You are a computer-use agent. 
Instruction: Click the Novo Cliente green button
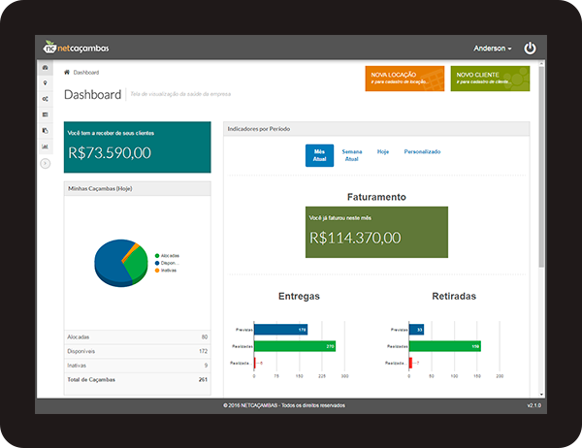tap(490, 79)
